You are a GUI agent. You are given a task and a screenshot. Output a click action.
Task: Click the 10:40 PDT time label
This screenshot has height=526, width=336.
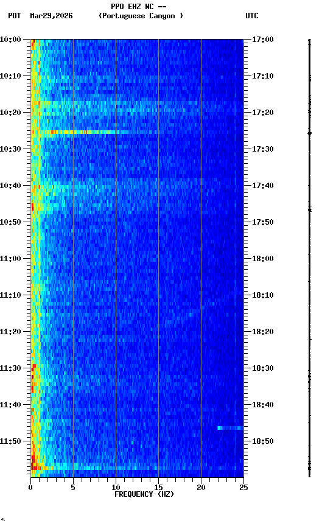(x=10, y=186)
